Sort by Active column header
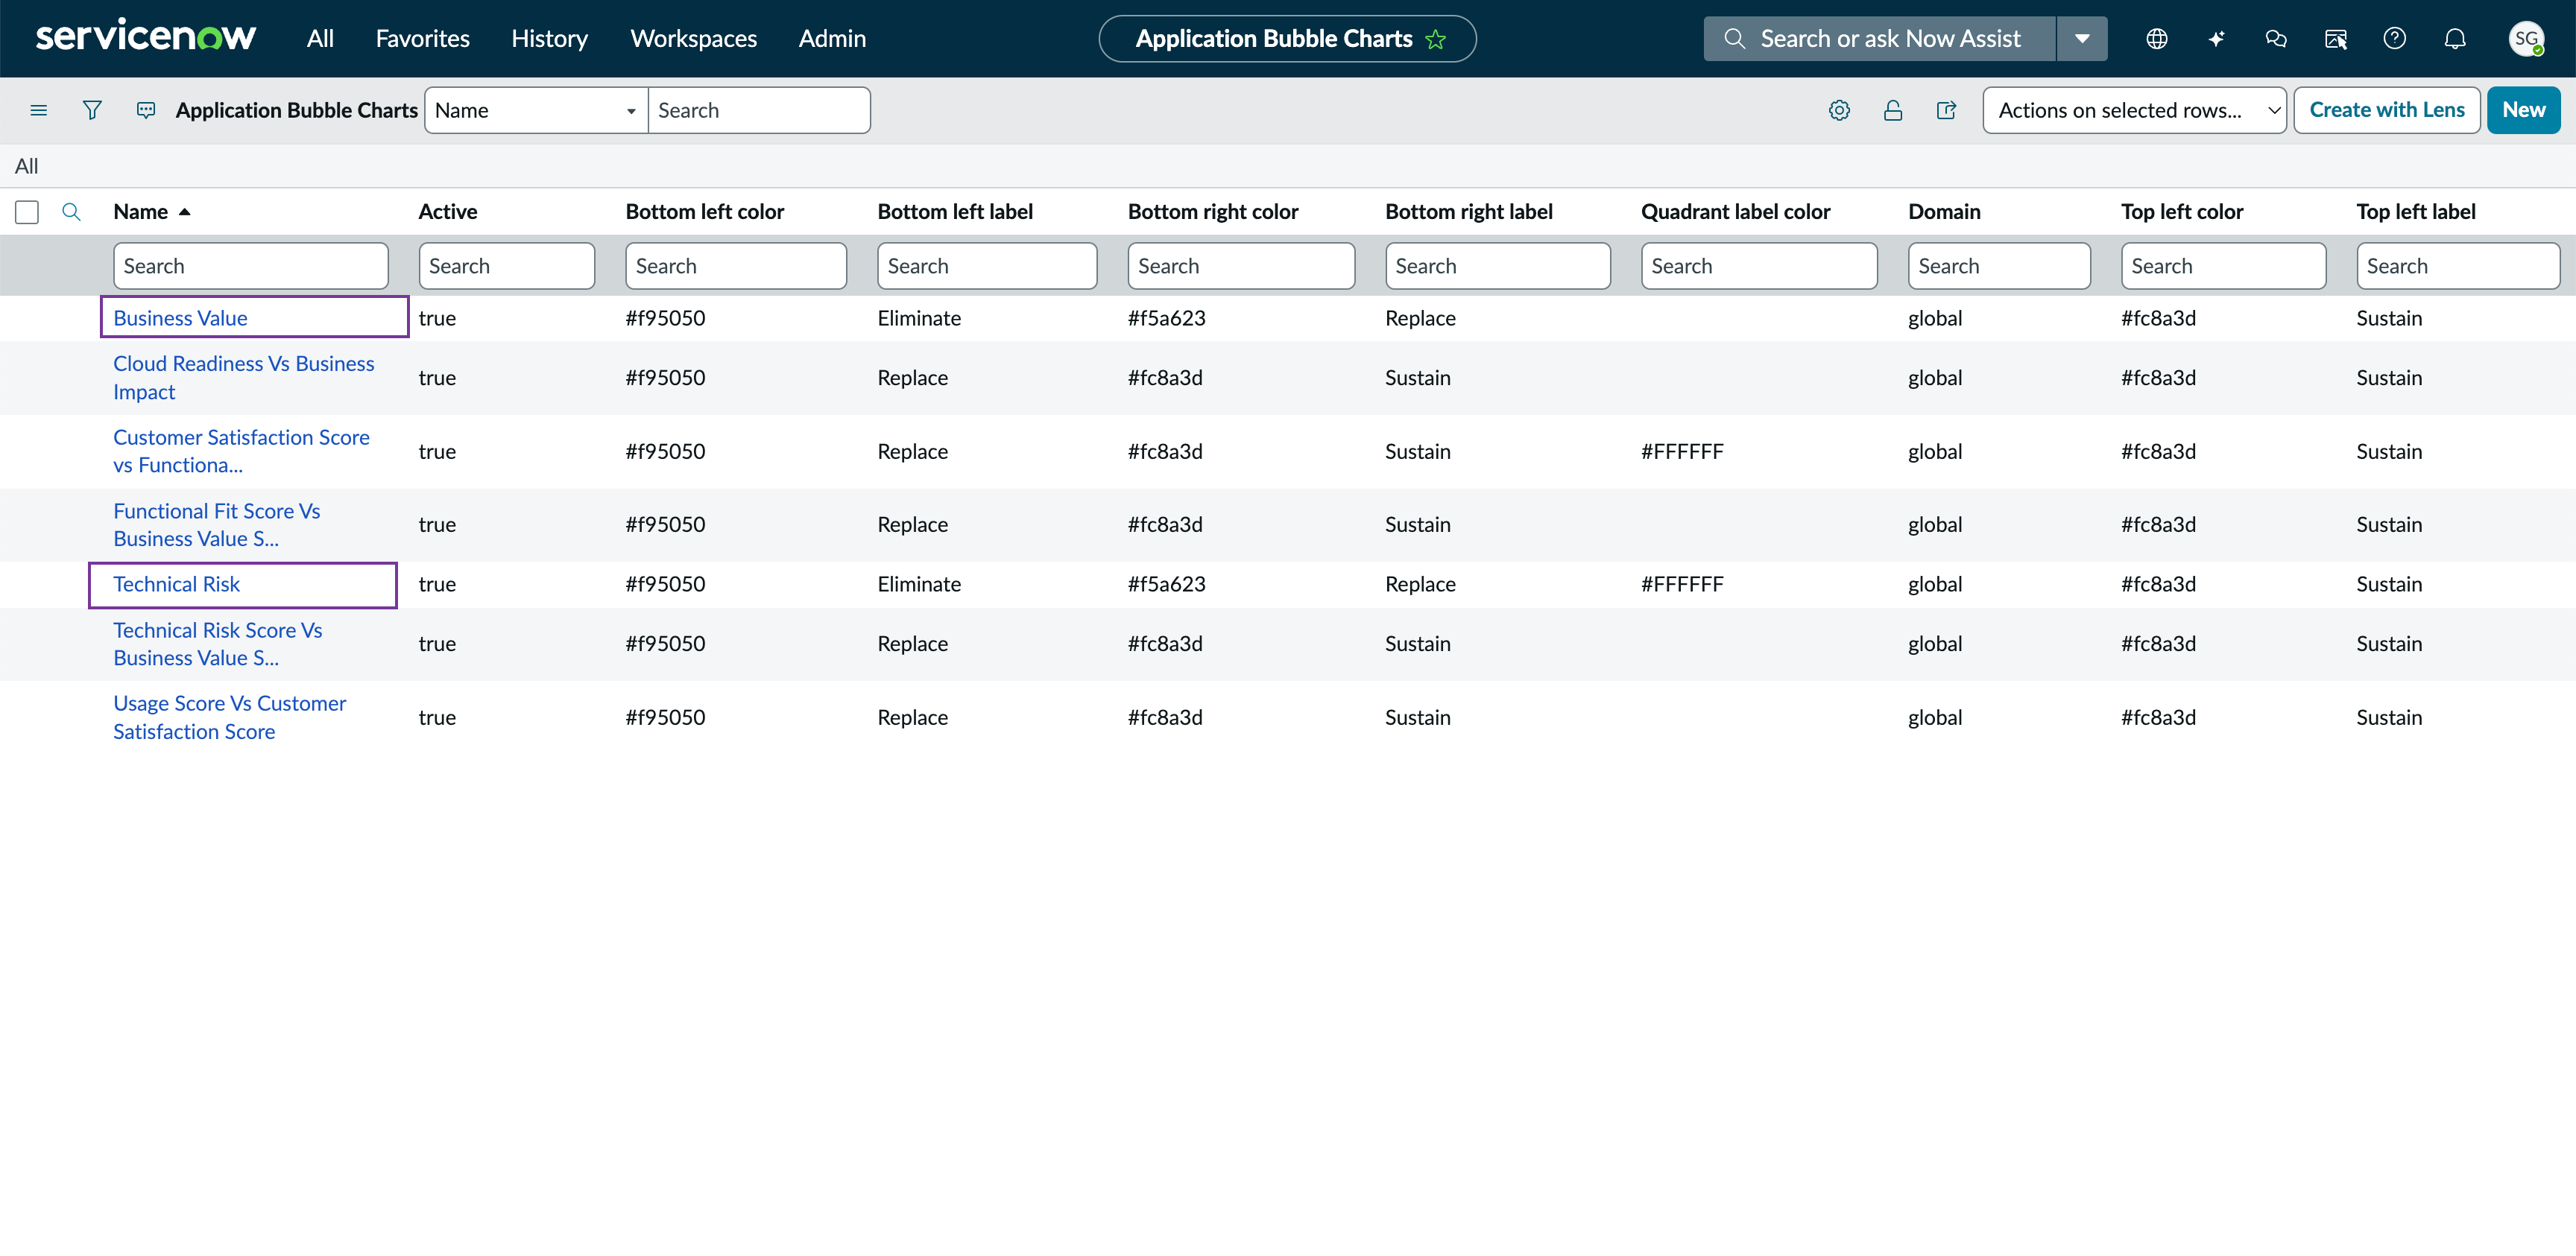The height and width of the screenshot is (1256, 2576). point(448,212)
